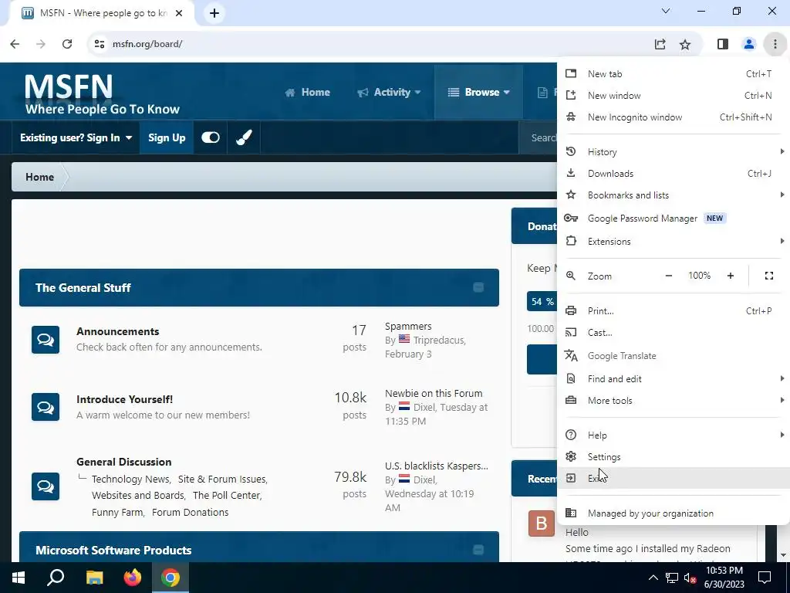Click the B user avatar thumbnail
This screenshot has height=593, width=790.
tap(541, 524)
